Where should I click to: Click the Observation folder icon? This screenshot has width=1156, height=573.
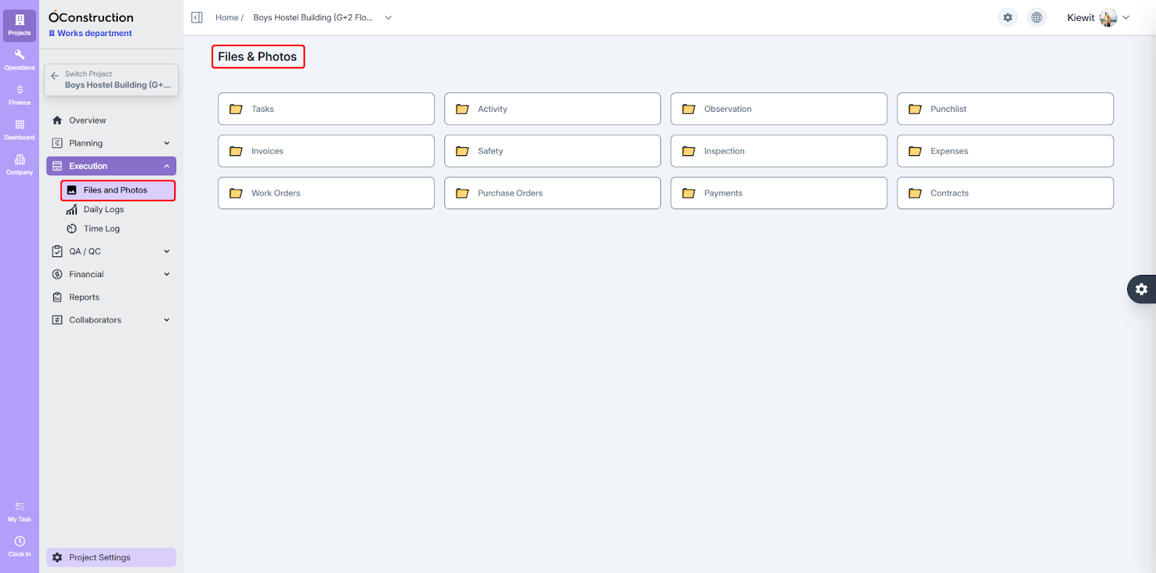(689, 109)
